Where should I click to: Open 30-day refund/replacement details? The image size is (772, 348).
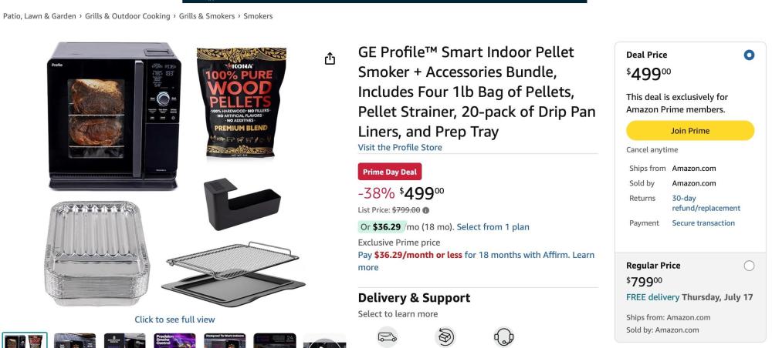tap(706, 203)
